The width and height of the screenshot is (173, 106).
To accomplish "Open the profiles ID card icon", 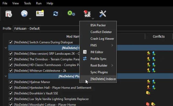I will pos(40,13).
